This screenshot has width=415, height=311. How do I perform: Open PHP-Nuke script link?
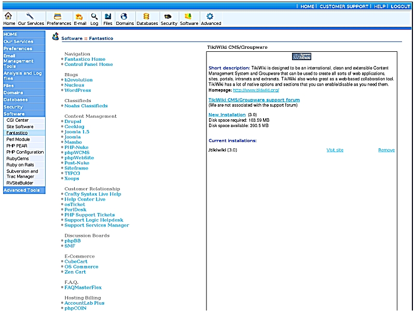coord(76,147)
